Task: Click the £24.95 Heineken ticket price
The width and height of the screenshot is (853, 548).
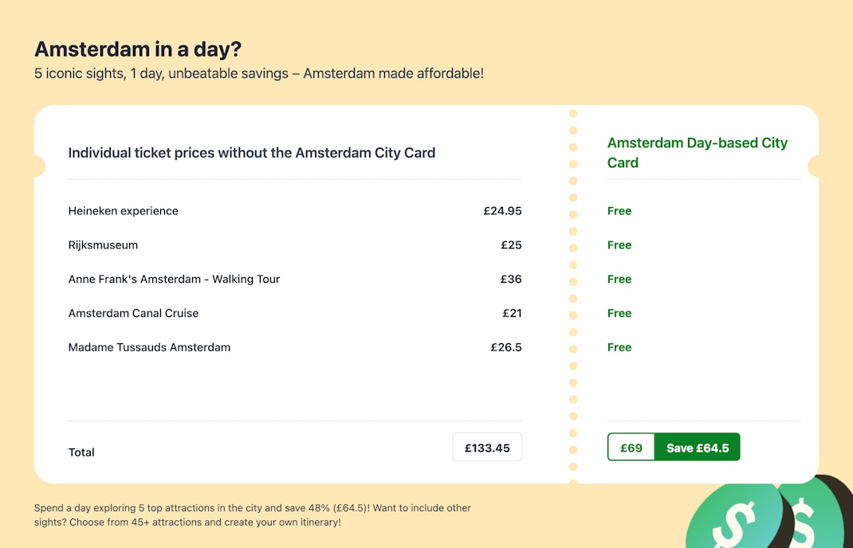Action: point(502,211)
